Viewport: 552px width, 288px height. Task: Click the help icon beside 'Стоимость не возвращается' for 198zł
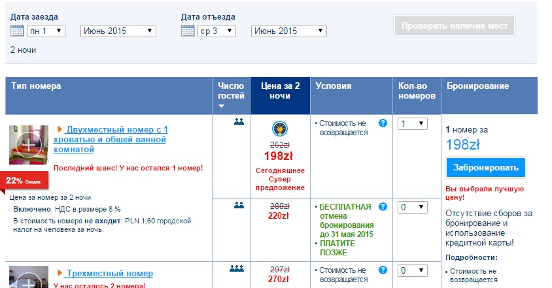click(x=383, y=123)
